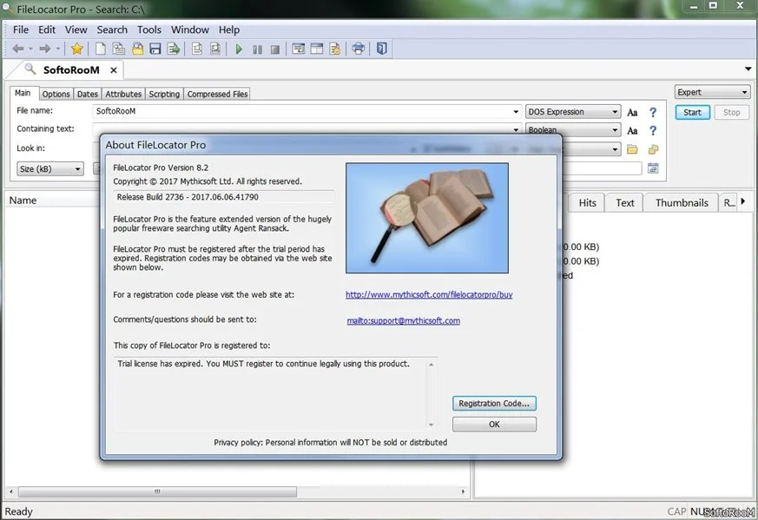This screenshot has width=758, height=520.
Task: Switch to the Hits results tab
Action: coord(587,203)
